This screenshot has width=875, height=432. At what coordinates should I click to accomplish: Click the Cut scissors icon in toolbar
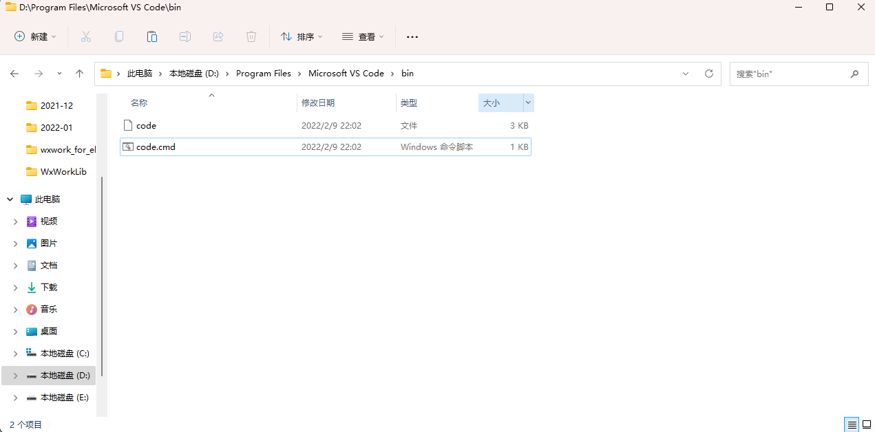pyautogui.click(x=86, y=36)
